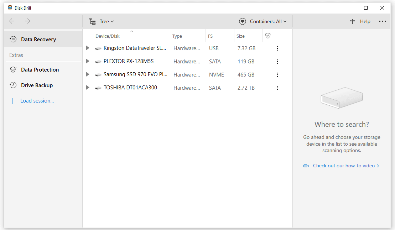Click the video camera icon beside how-to link
This screenshot has width=395, height=230.
306,166
